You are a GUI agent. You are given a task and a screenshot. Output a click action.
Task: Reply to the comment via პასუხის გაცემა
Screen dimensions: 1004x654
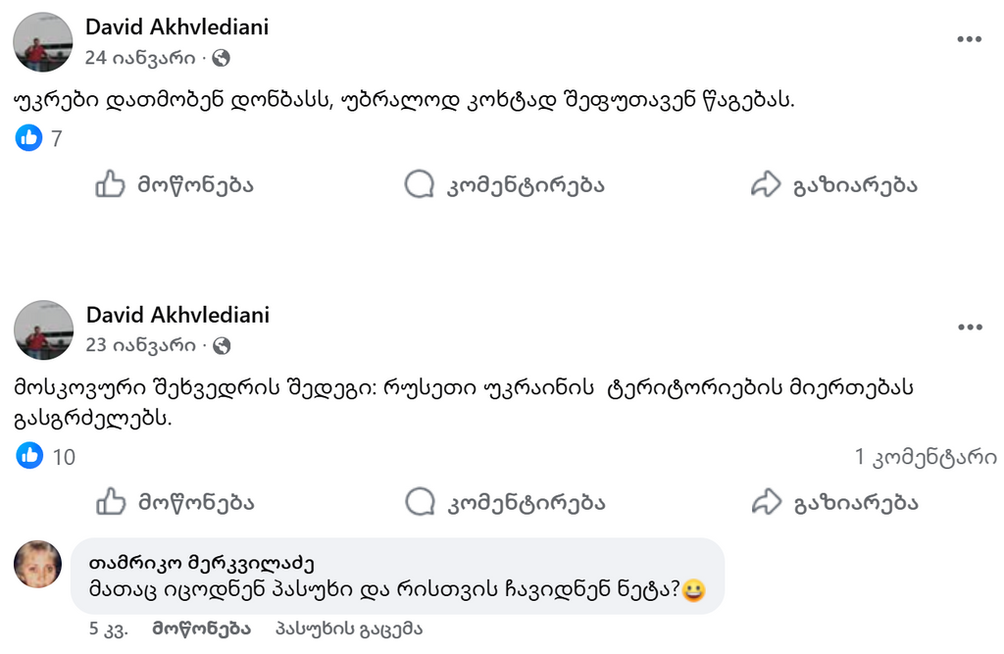[349, 629]
